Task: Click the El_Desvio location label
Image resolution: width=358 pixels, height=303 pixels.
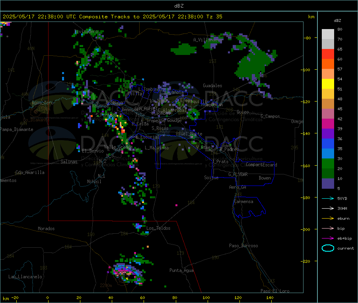Action: (x=93, y=151)
